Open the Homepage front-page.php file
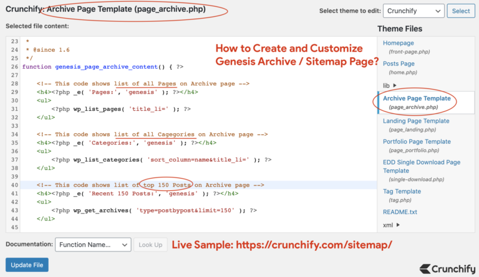 coord(398,43)
